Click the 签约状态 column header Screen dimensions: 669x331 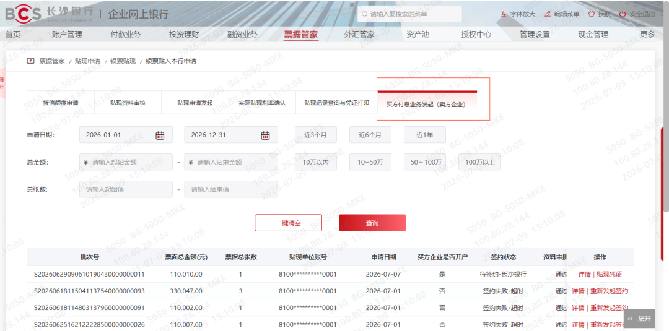(x=503, y=257)
